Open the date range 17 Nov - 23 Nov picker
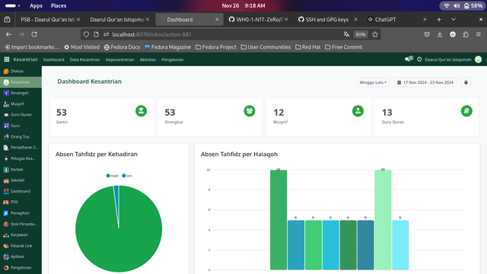 coord(425,82)
